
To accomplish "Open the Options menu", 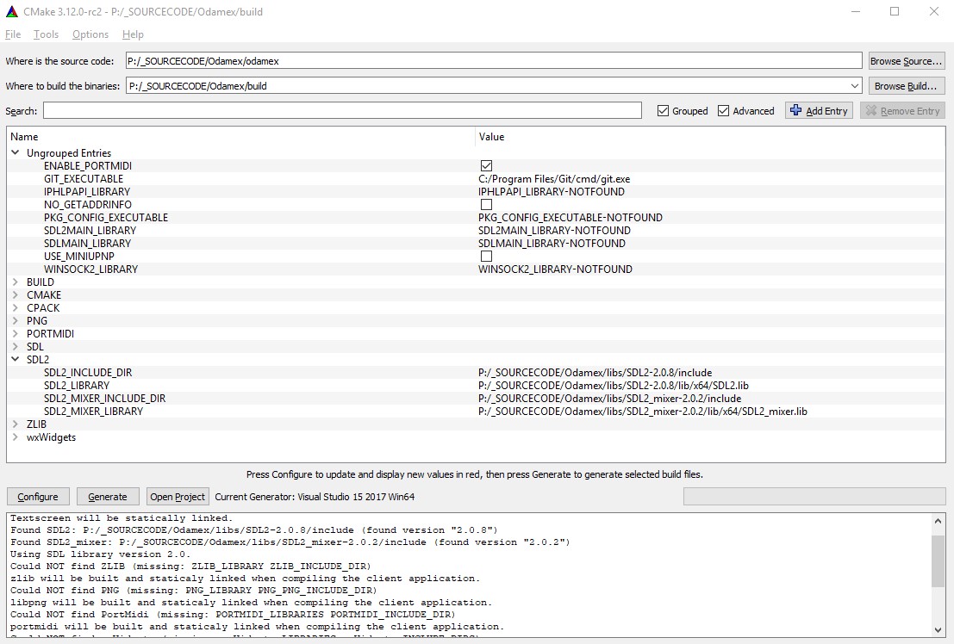I will pyautogui.click(x=90, y=34).
